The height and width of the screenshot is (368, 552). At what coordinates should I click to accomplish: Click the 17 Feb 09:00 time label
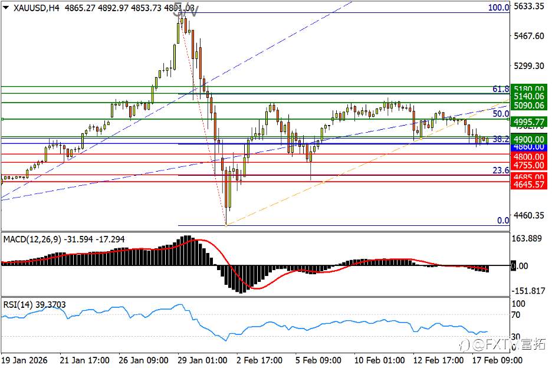(497, 360)
